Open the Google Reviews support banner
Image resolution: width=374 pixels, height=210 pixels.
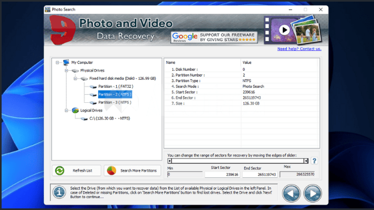pyautogui.click(x=214, y=37)
